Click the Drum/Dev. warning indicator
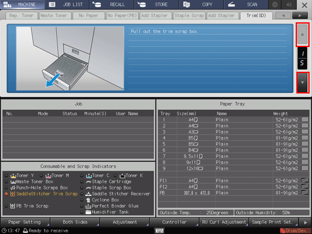Image resolution: width=312 pixels, height=234 pixels. pos(294,230)
